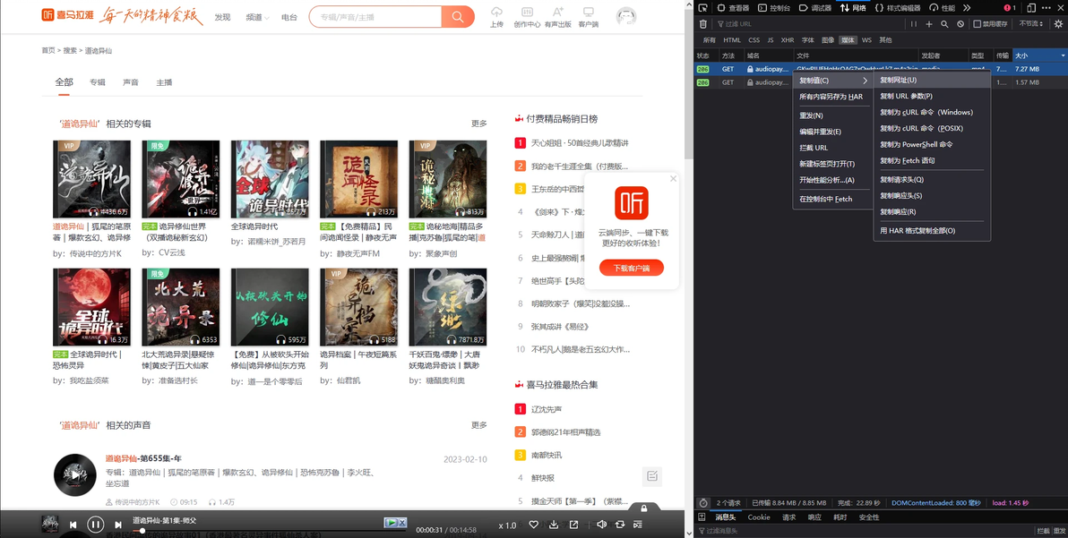This screenshot has height=538, width=1068.
Task: Click the 下载客户端 button
Action: 632,268
